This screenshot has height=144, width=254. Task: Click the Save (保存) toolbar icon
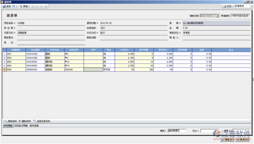point(7,6)
